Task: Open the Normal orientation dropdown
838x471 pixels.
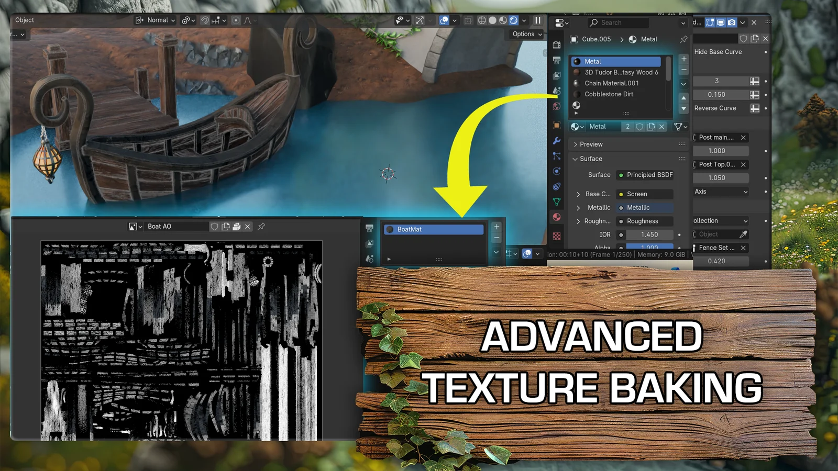Action: [x=156, y=20]
